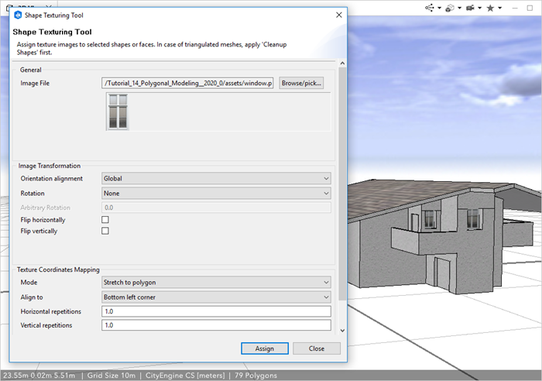Expand the Mode dropdown showing Stretch to polygon
The width and height of the screenshot is (542, 381).
216,282
